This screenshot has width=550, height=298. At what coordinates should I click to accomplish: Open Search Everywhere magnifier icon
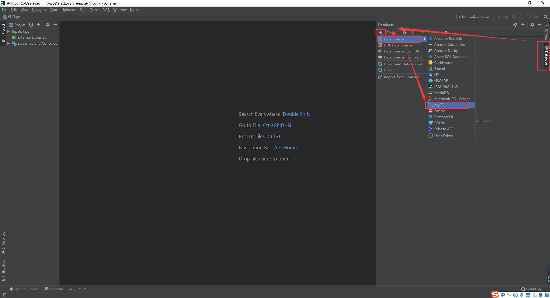[x=546, y=17]
